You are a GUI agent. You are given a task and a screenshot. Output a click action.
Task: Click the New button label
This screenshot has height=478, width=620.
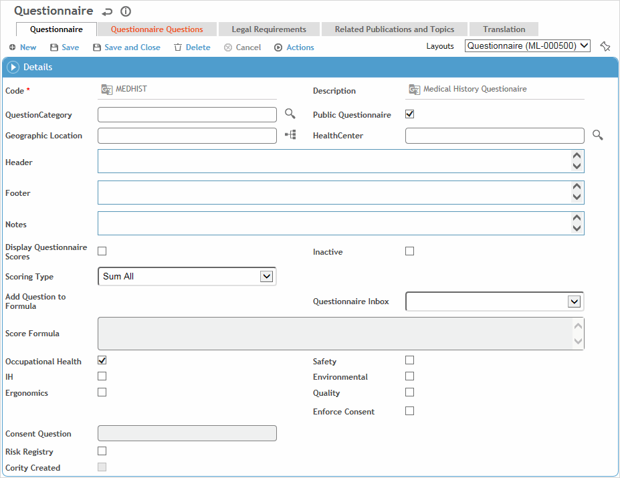[x=28, y=47]
